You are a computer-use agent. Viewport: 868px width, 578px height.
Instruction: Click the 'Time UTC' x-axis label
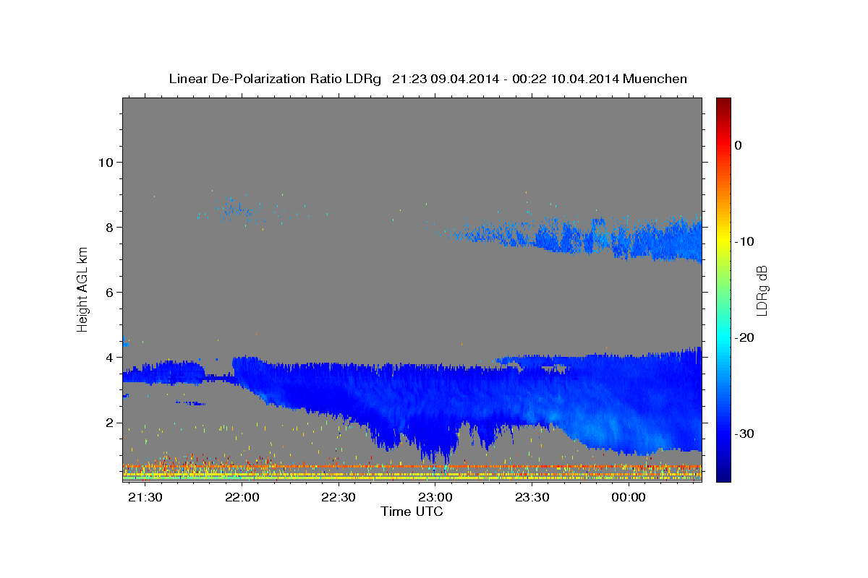point(412,512)
